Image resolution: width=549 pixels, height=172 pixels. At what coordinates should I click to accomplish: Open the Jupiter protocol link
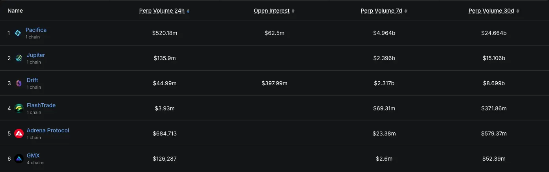point(36,55)
